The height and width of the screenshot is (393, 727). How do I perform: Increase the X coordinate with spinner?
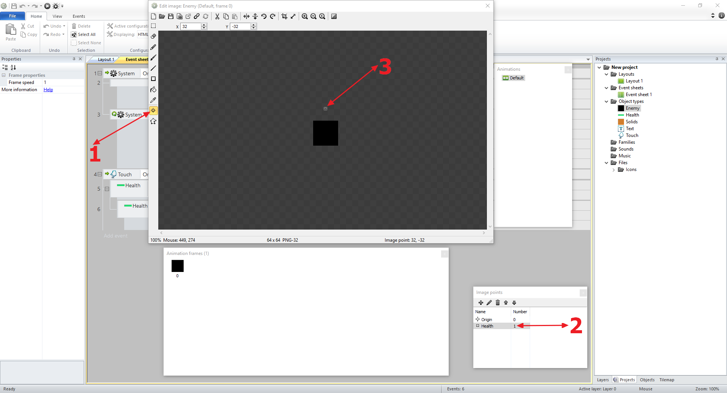pyautogui.click(x=204, y=25)
